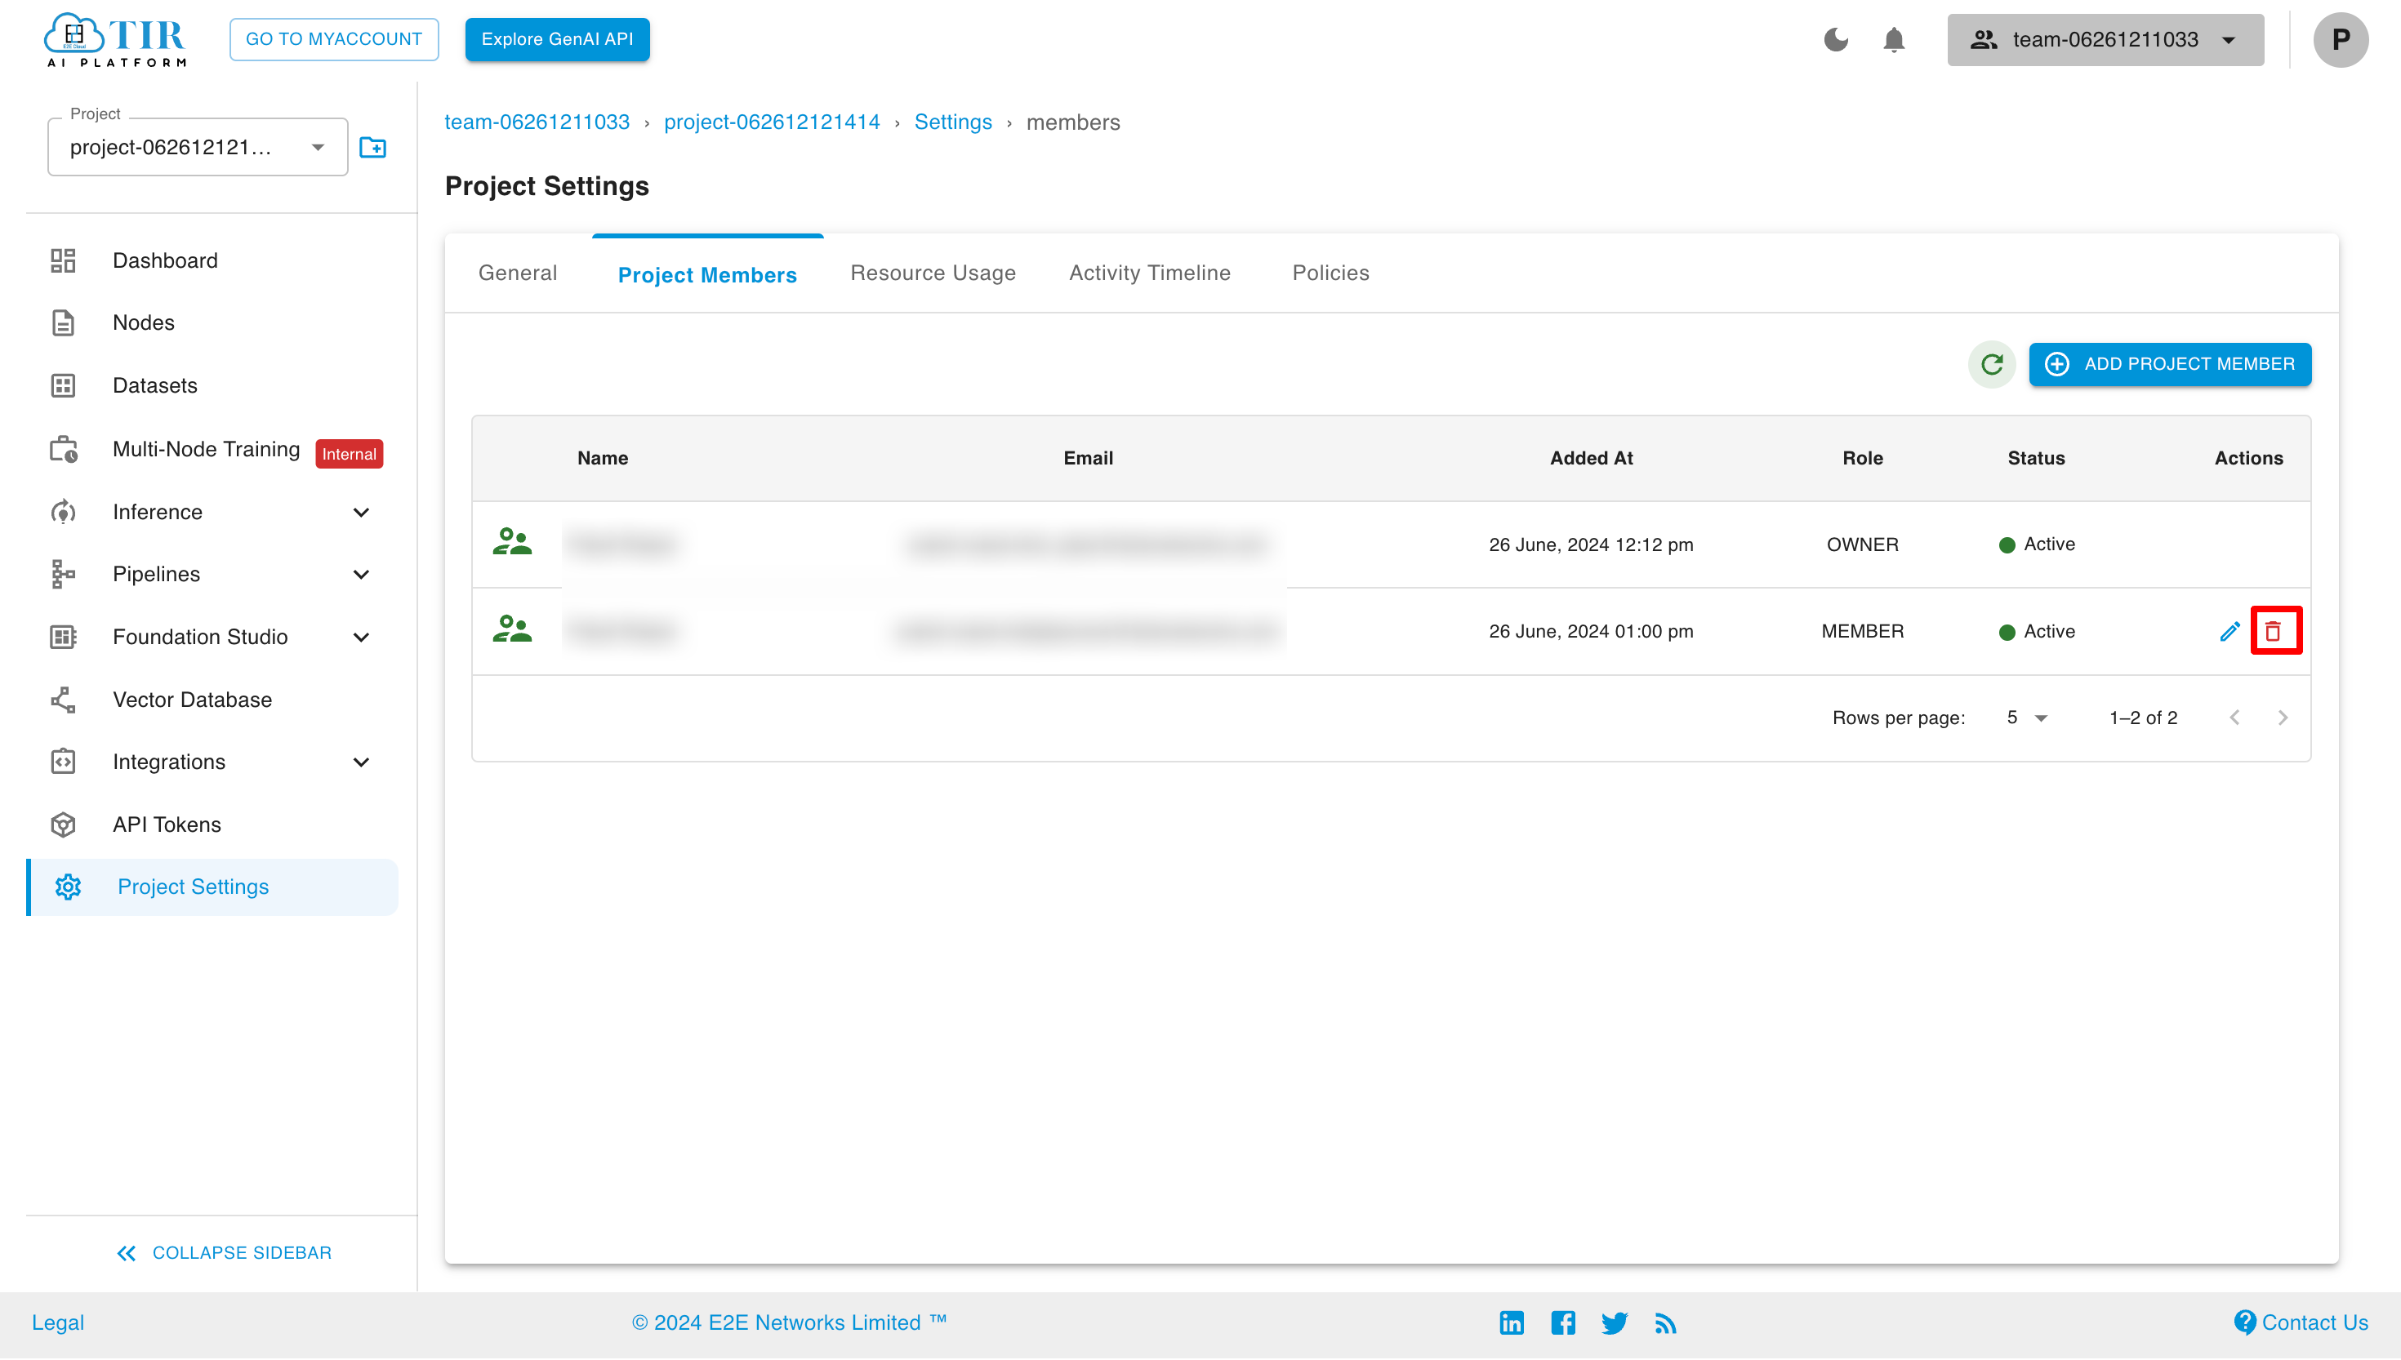This screenshot has width=2401, height=1360.
Task: Open the Settings breadcrumb link
Action: tap(953, 122)
